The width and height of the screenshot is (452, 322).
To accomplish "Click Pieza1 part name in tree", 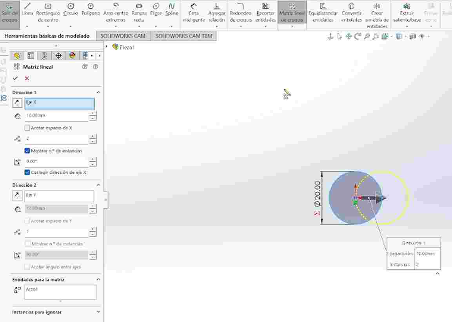I will (127, 47).
